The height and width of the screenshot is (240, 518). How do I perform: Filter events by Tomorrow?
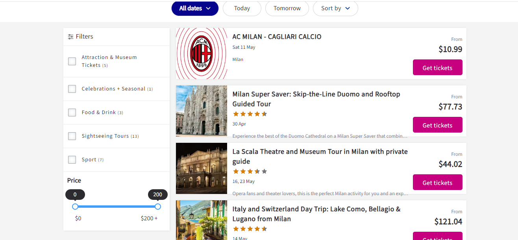click(287, 8)
